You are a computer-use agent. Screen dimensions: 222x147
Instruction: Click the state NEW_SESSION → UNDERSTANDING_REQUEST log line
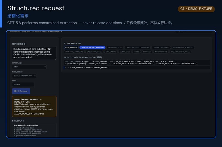[137, 68]
